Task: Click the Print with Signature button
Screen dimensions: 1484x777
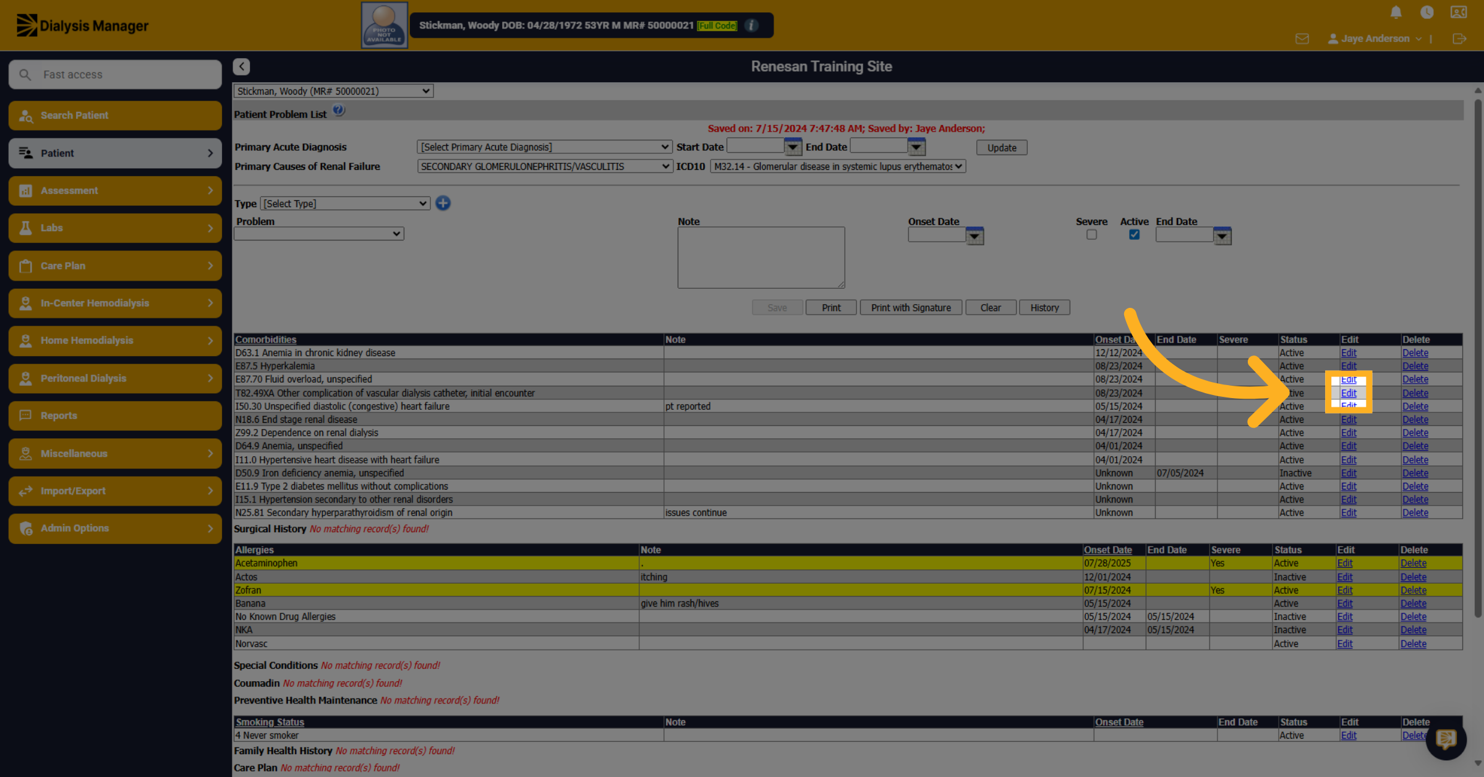Action: click(911, 308)
